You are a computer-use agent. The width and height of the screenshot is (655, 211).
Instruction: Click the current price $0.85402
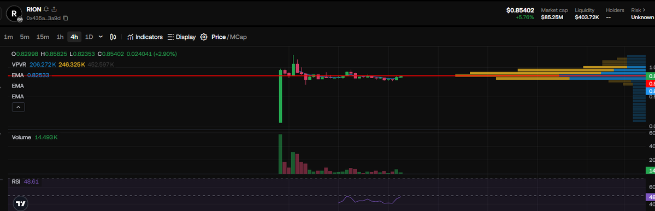click(520, 10)
